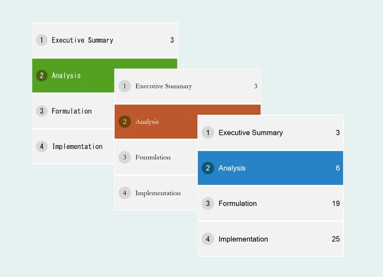Select the Analysis label on the green row

(66, 75)
